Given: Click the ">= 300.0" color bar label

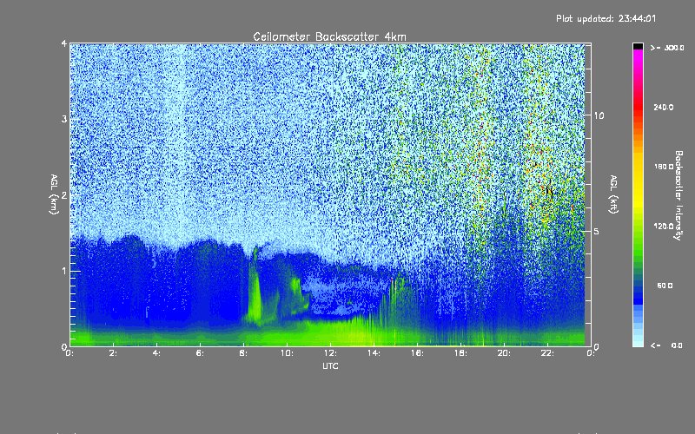Looking at the screenshot, I should pyautogui.click(x=667, y=48).
